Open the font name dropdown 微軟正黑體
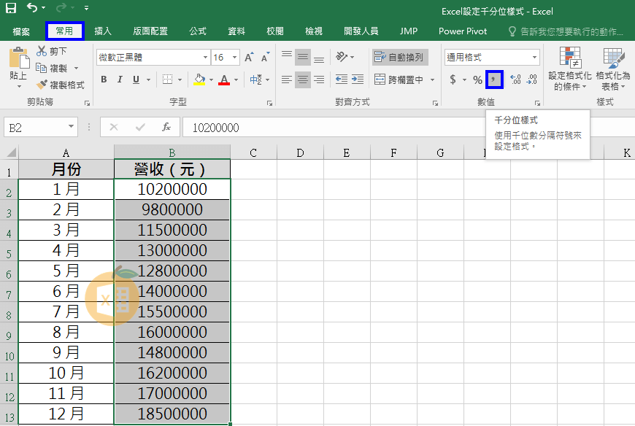This screenshot has width=635, height=426. coord(205,57)
